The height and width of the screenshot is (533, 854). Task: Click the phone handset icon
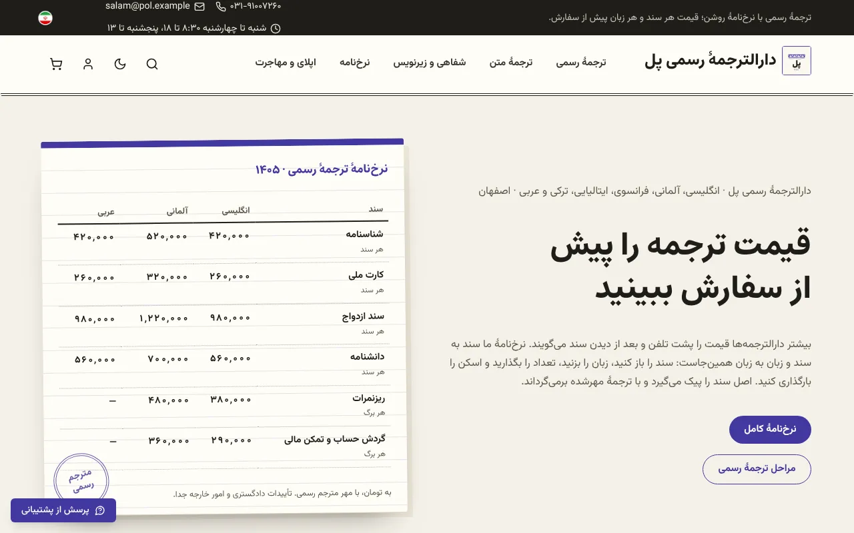pyautogui.click(x=221, y=7)
